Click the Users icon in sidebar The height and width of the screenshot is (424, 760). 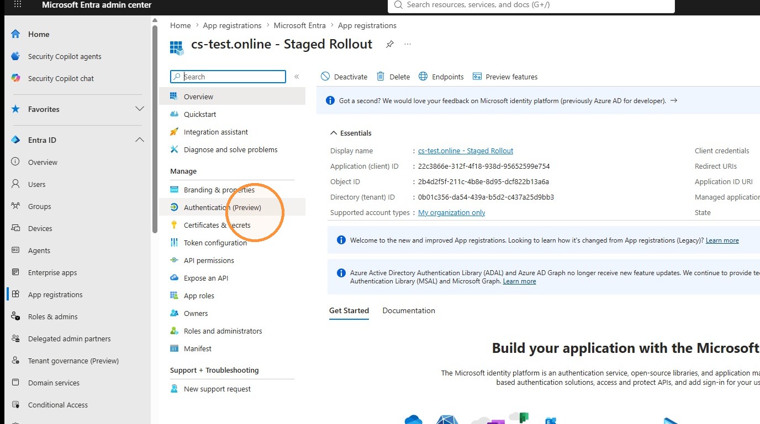(x=15, y=184)
